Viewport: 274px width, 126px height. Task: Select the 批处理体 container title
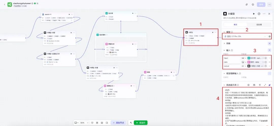click(102, 35)
